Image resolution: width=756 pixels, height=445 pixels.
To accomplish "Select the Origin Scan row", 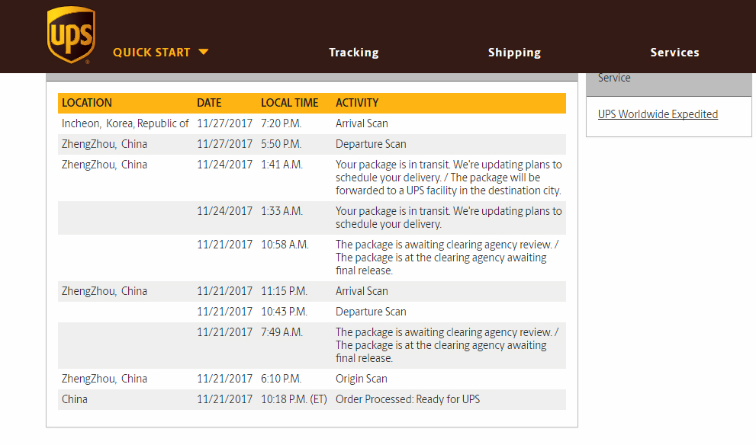I will (x=312, y=379).
